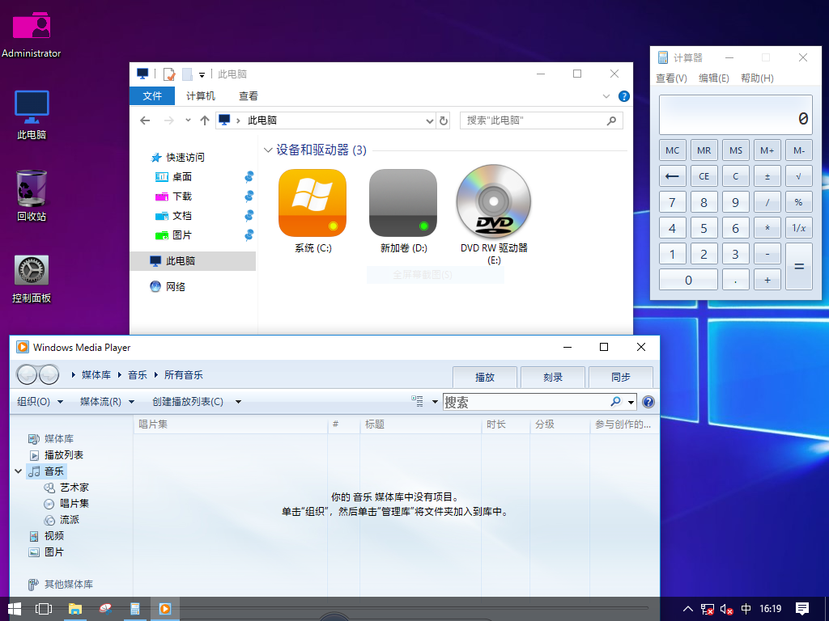829x621 pixels.
Task: Click Windows Media Player taskbar icon
Action: [164, 609]
